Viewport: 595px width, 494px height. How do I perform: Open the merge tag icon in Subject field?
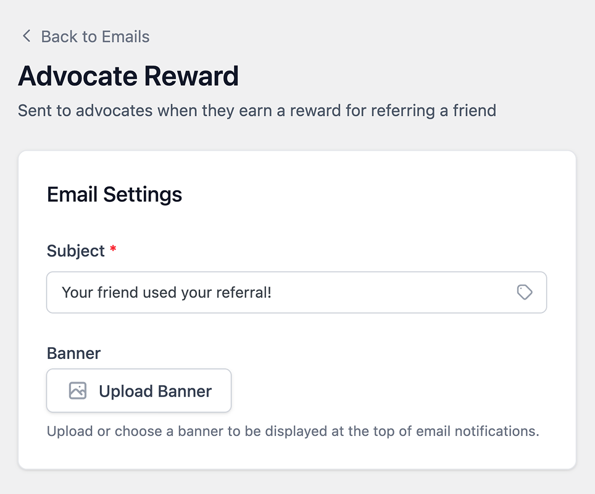(x=525, y=292)
